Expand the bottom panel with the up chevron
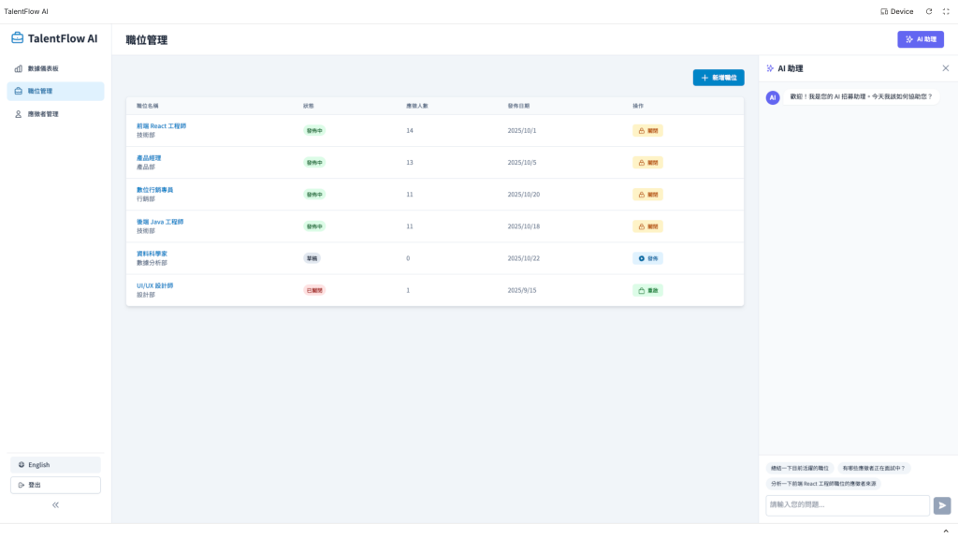This screenshot has width=958, height=539. [x=946, y=532]
